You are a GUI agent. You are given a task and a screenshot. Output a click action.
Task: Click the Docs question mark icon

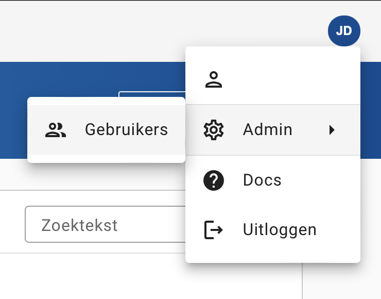click(x=214, y=180)
